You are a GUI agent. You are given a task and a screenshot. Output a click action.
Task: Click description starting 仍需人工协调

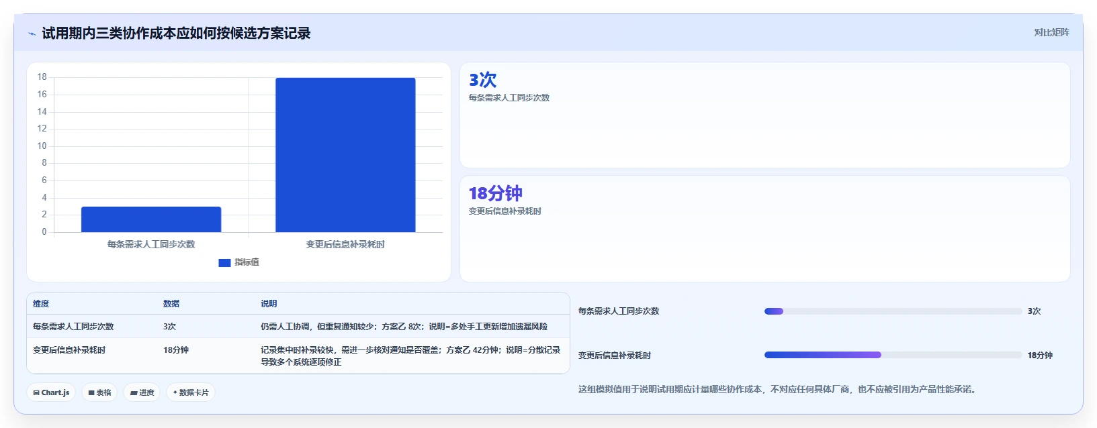pyautogui.click(x=404, y=327)
